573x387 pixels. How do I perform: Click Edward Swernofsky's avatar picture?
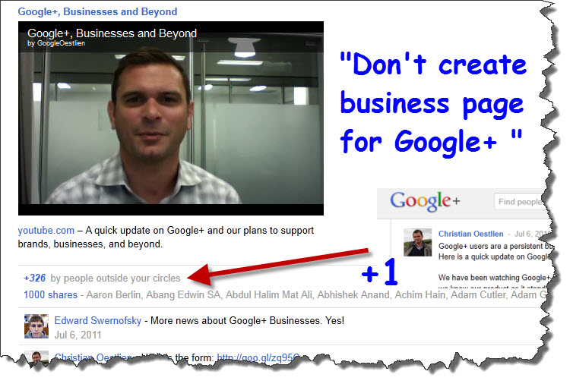point(36,326)
